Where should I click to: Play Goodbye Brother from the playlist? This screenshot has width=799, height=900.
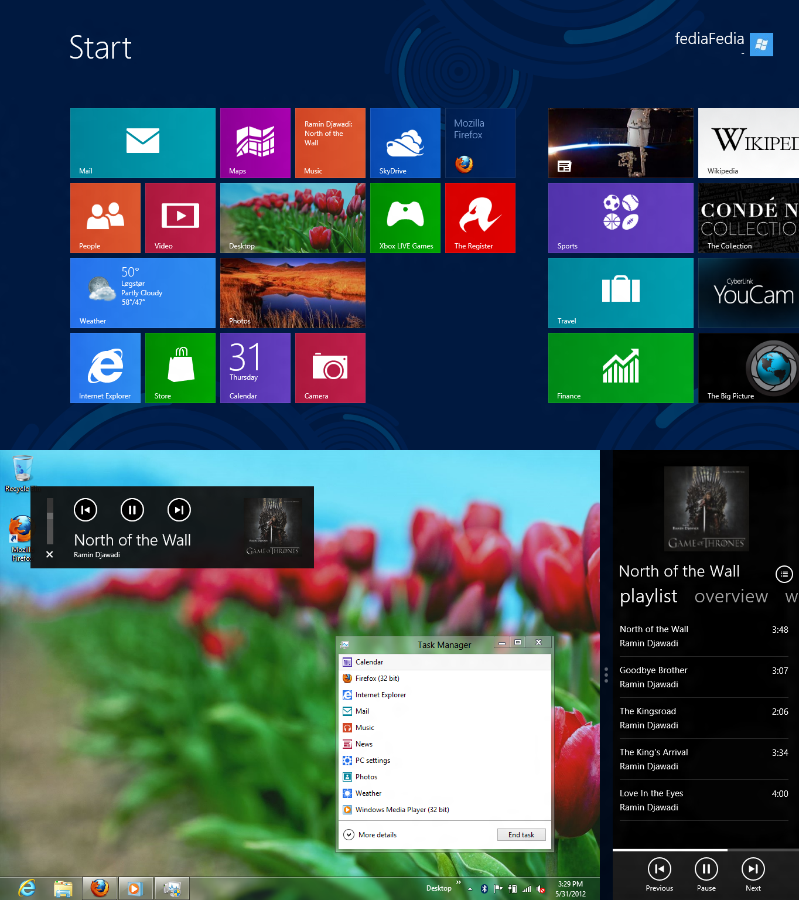[704, 677]
